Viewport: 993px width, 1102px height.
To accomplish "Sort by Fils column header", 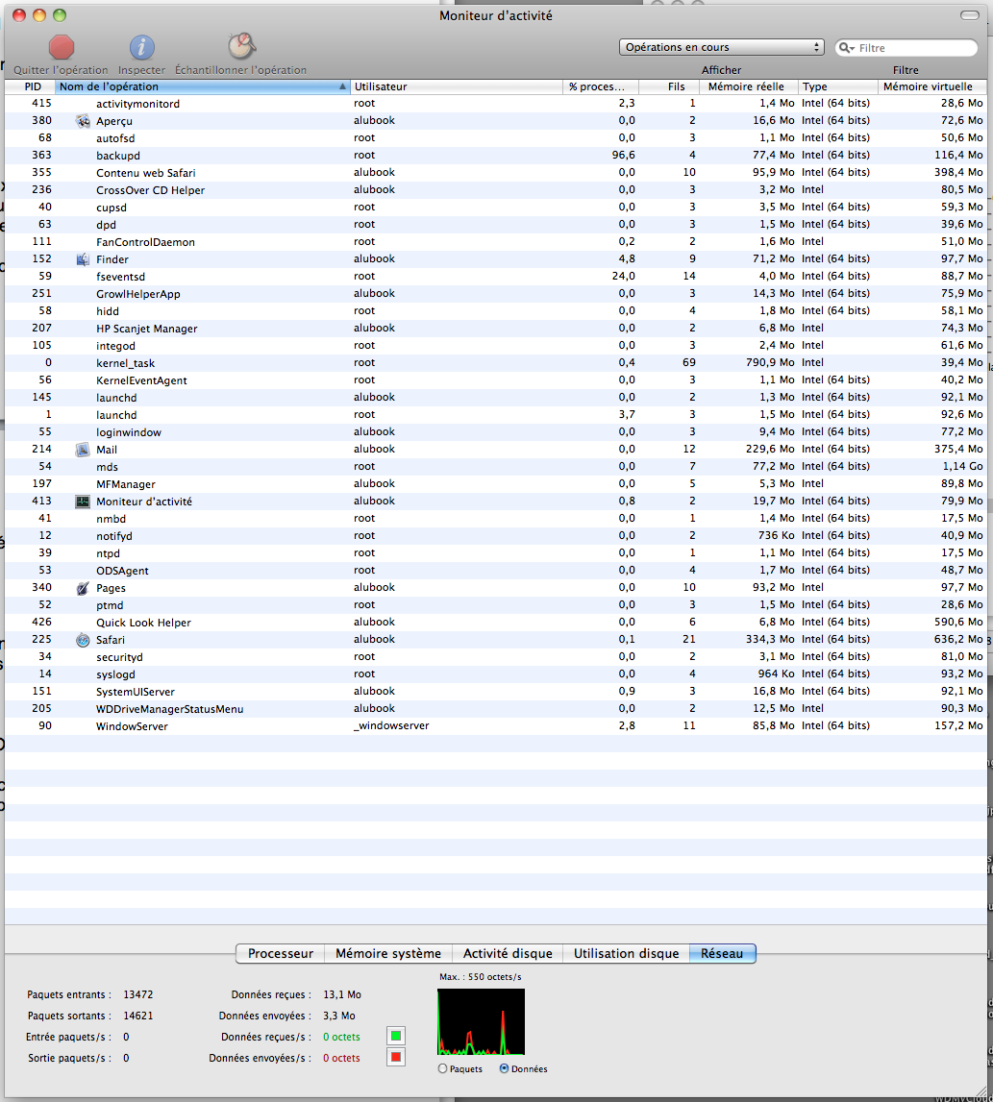I will pos(669,86).
